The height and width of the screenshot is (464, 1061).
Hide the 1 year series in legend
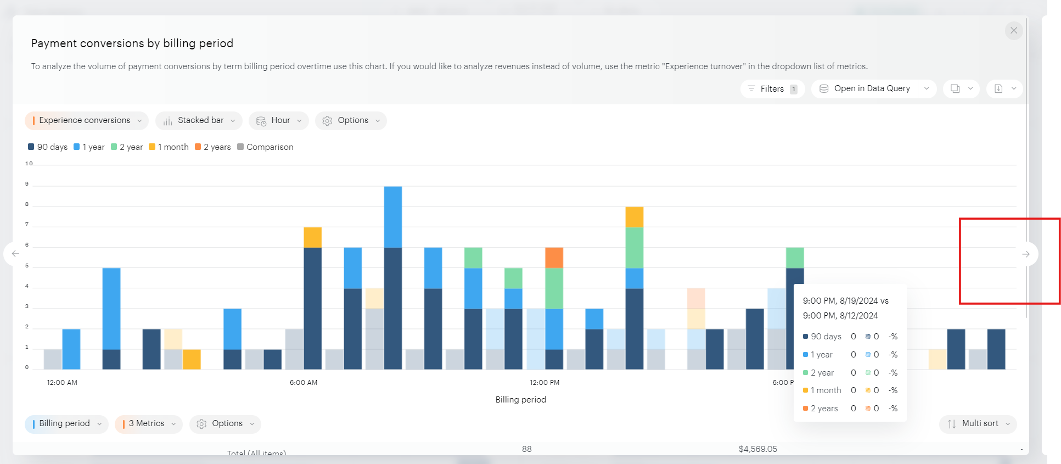pos(89,147)
